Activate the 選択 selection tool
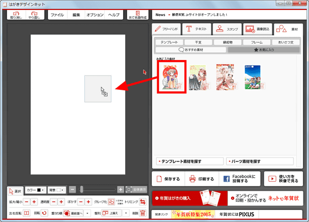The image size is (309, 222). click(x=15, y=191)
